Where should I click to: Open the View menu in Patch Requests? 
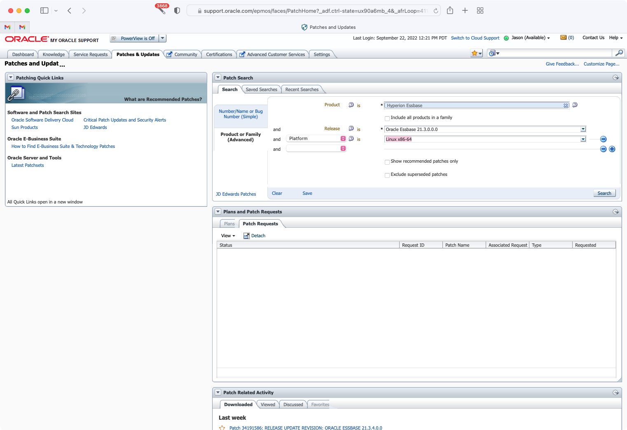point(228,235)
